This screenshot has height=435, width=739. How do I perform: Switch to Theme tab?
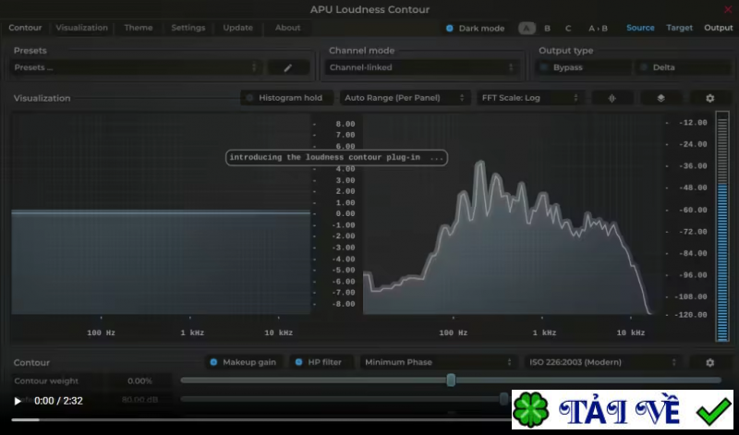coord(138,28)
